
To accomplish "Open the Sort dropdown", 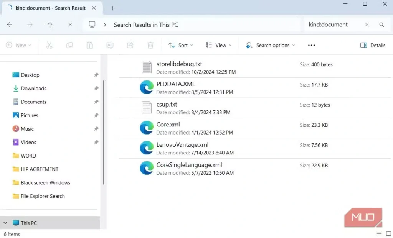I will click(x=181, y=45).
